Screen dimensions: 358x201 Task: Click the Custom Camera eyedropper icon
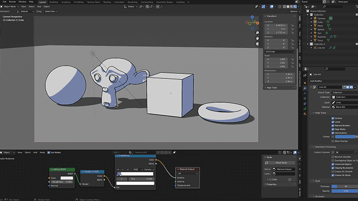point(355,152)
